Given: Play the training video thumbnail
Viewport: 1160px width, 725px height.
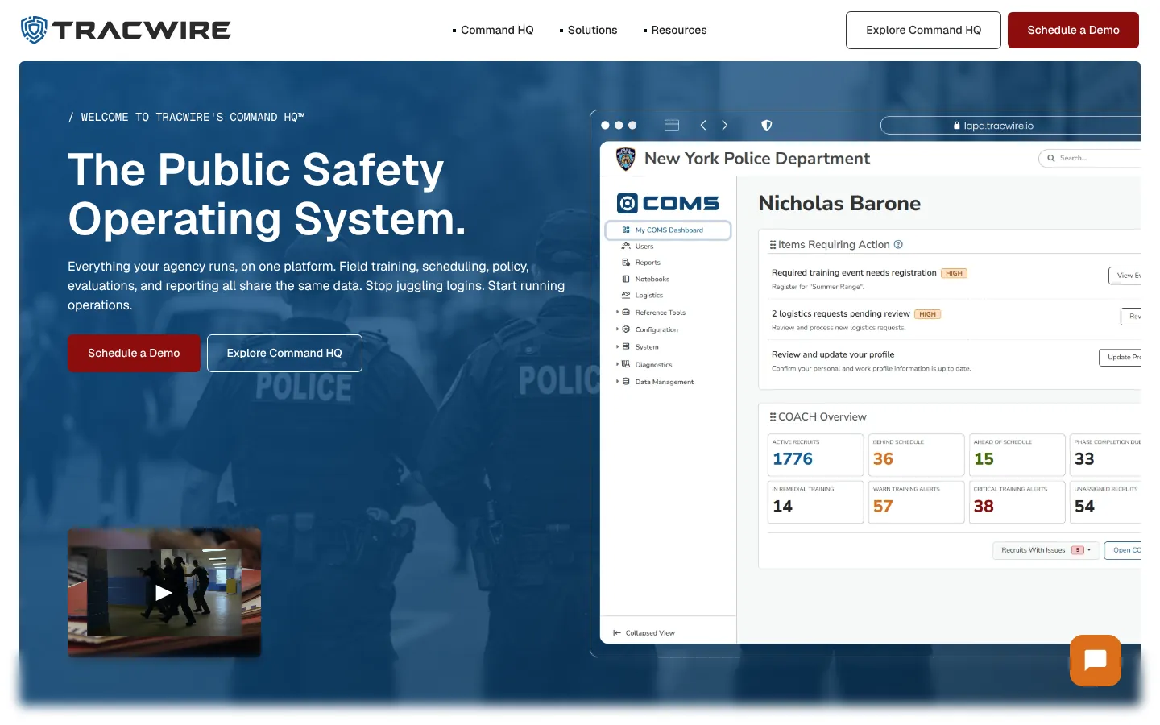Looking at the screenshot, I should click(x=164, y=592).
